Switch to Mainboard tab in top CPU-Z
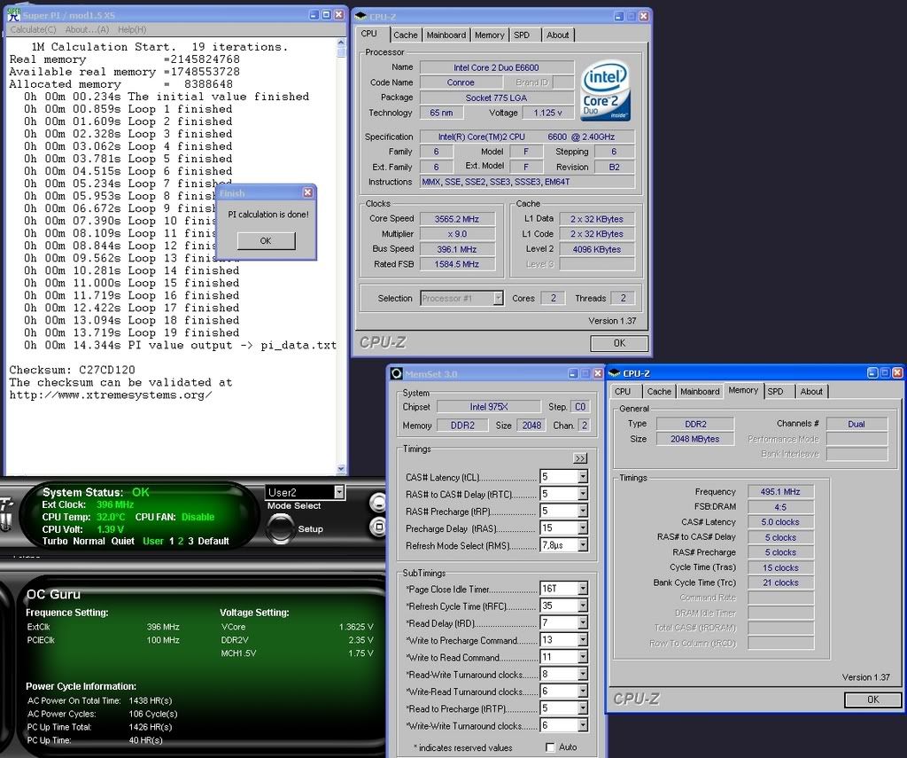 (x=446, y=35)
